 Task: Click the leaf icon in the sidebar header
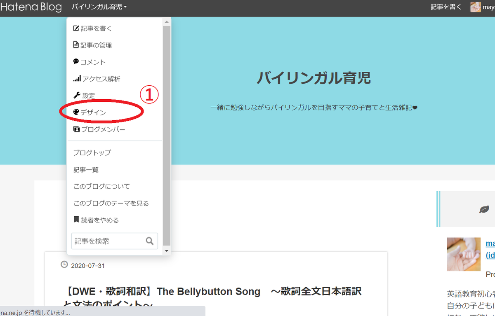point(484,209)
